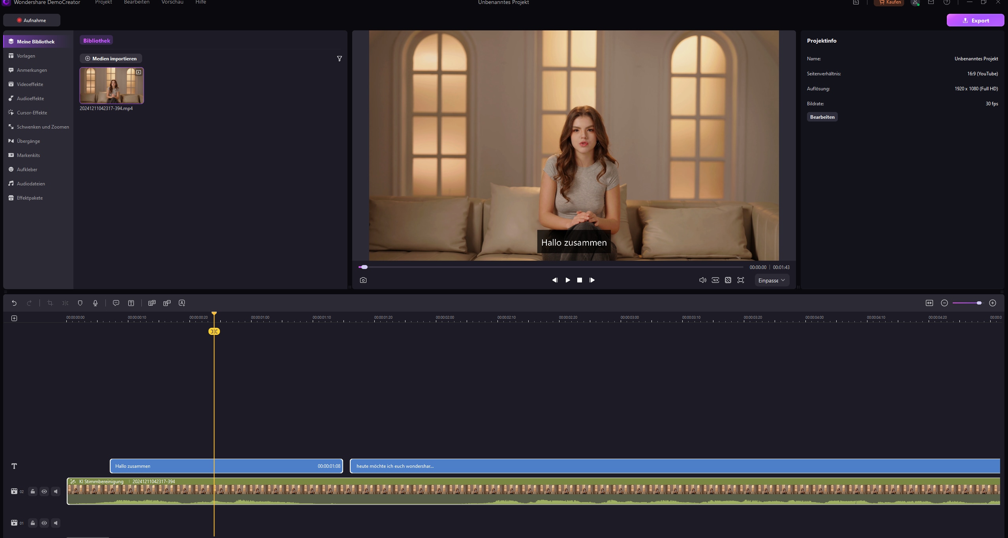This screenshot has width=1008, height=538.
Task: Open the Vorschau menu
Action: (172, 2)
